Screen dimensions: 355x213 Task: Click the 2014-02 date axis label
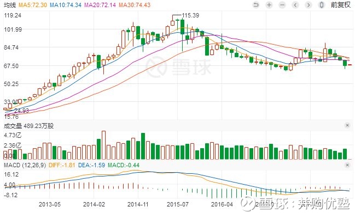(94, 204)
